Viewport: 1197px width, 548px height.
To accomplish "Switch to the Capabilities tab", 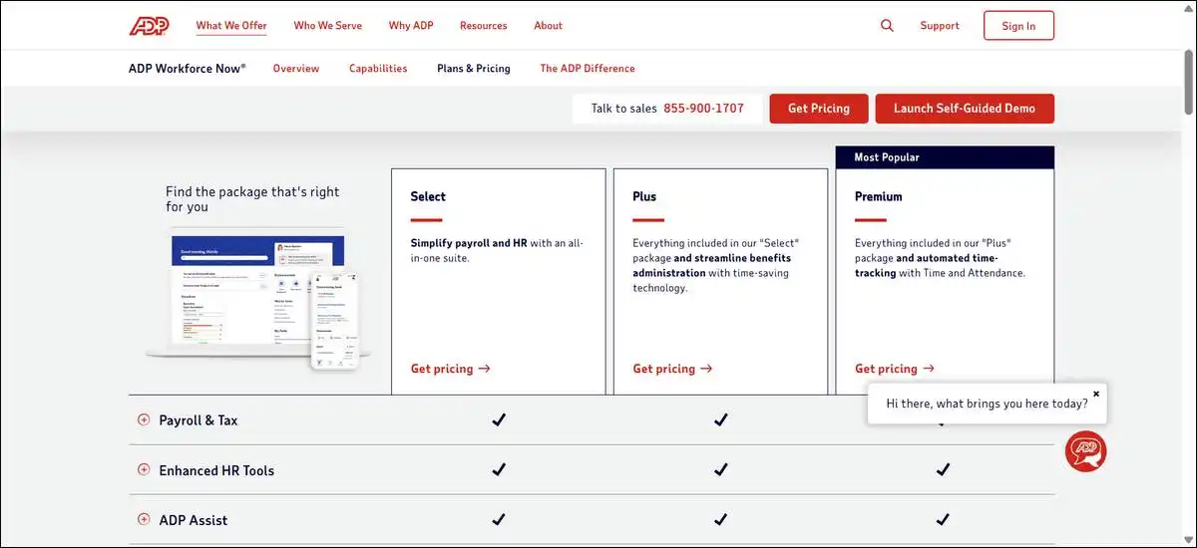I will [x=378, y=69].
